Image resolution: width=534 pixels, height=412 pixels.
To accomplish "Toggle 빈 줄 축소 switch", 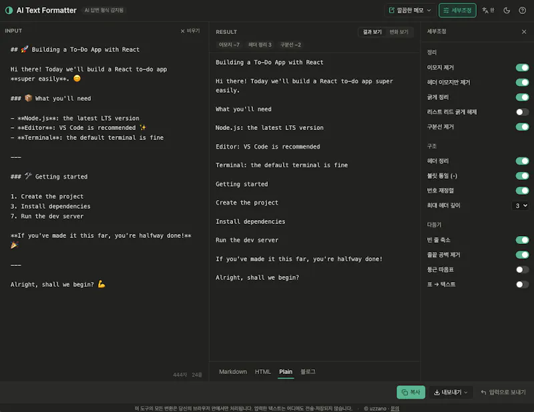I will pyautogui.click(x=522, y=240).
